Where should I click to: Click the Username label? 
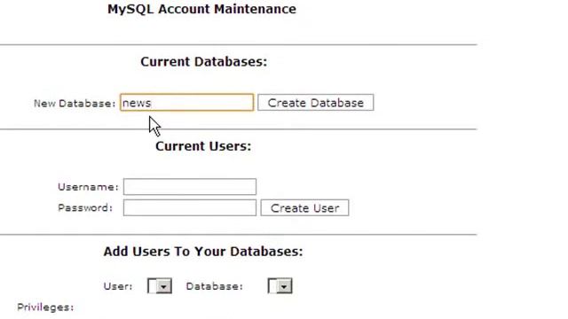click(x=88, y=187)
